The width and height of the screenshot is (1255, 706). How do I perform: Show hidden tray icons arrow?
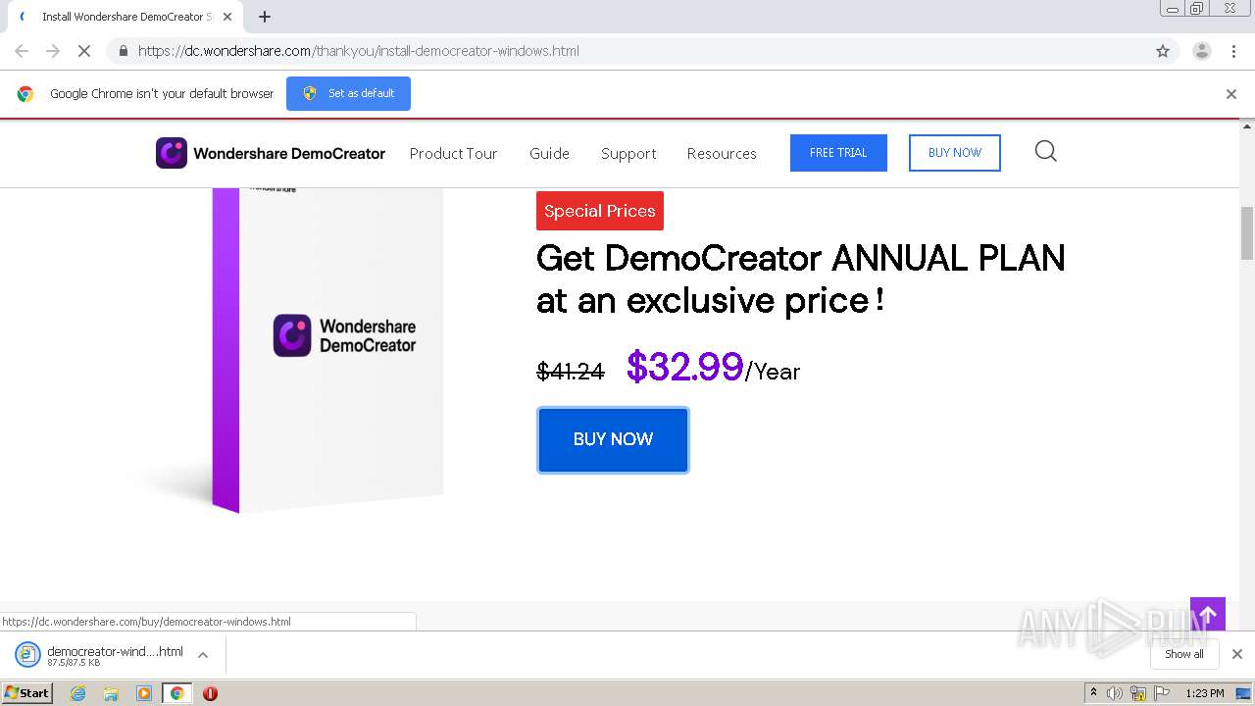coord(1093,693)
